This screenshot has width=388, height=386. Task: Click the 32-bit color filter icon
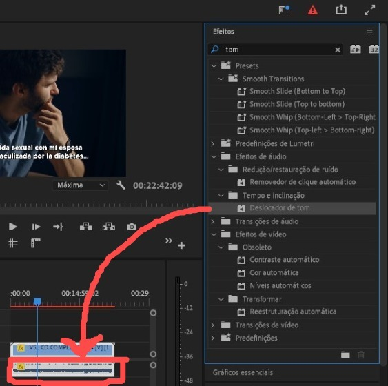tap(374, 50)
